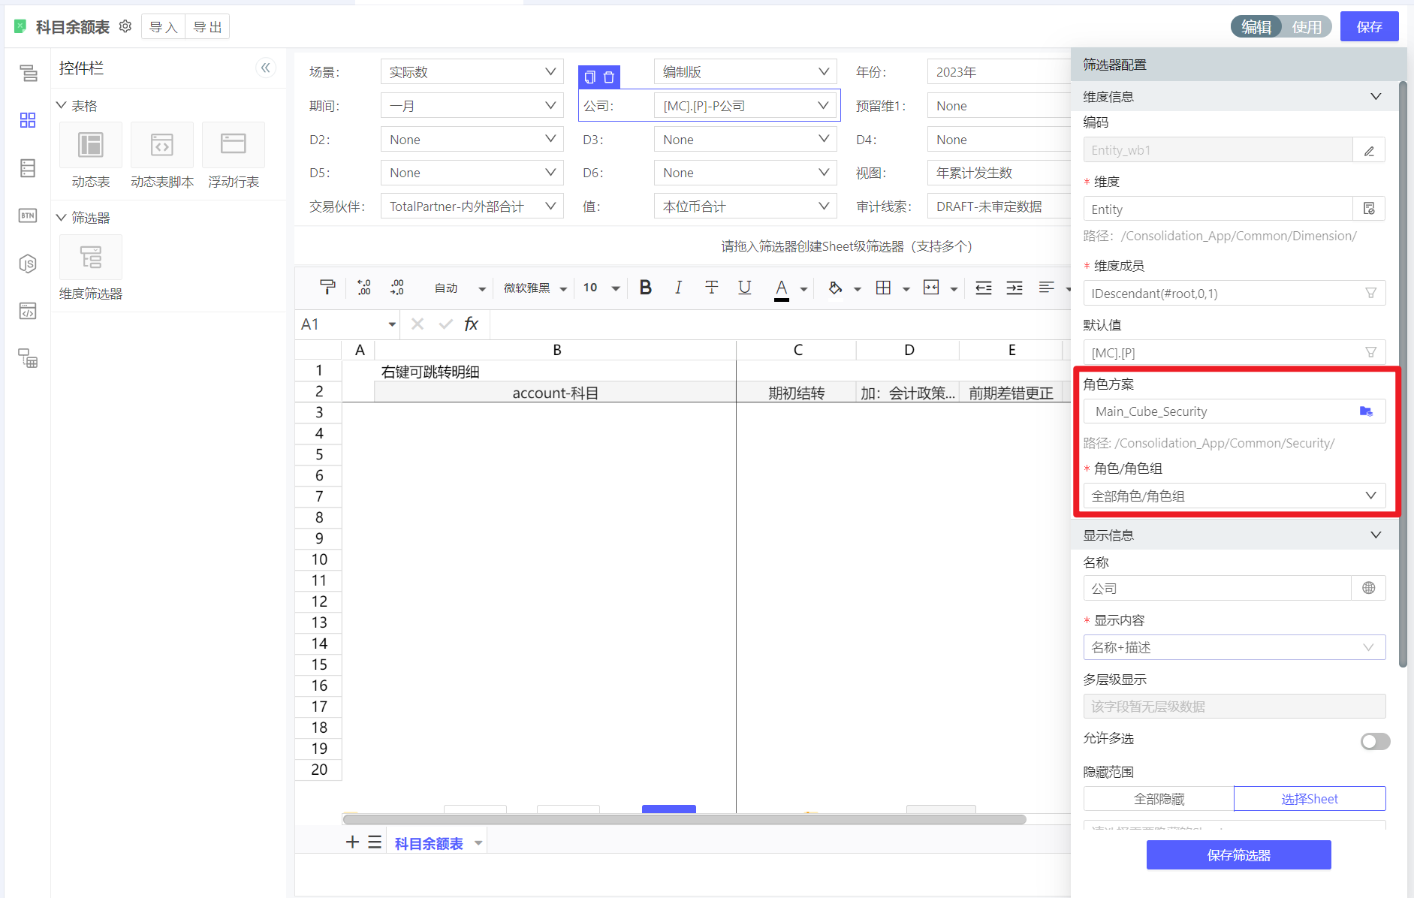Screen dimensions: 1414x898
Task: Apply bold formatting to the cell
Action: click(645, 288)
